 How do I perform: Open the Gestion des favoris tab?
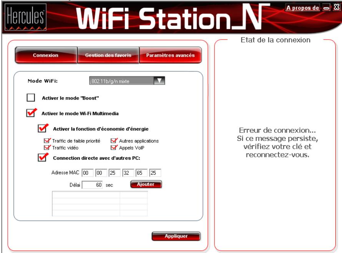[x=108, y=55]
